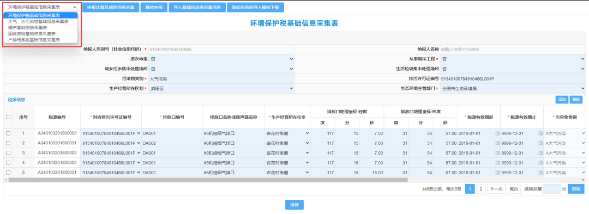
Task: Go to page 2 in pagination
Action: (x=481, y=189)
